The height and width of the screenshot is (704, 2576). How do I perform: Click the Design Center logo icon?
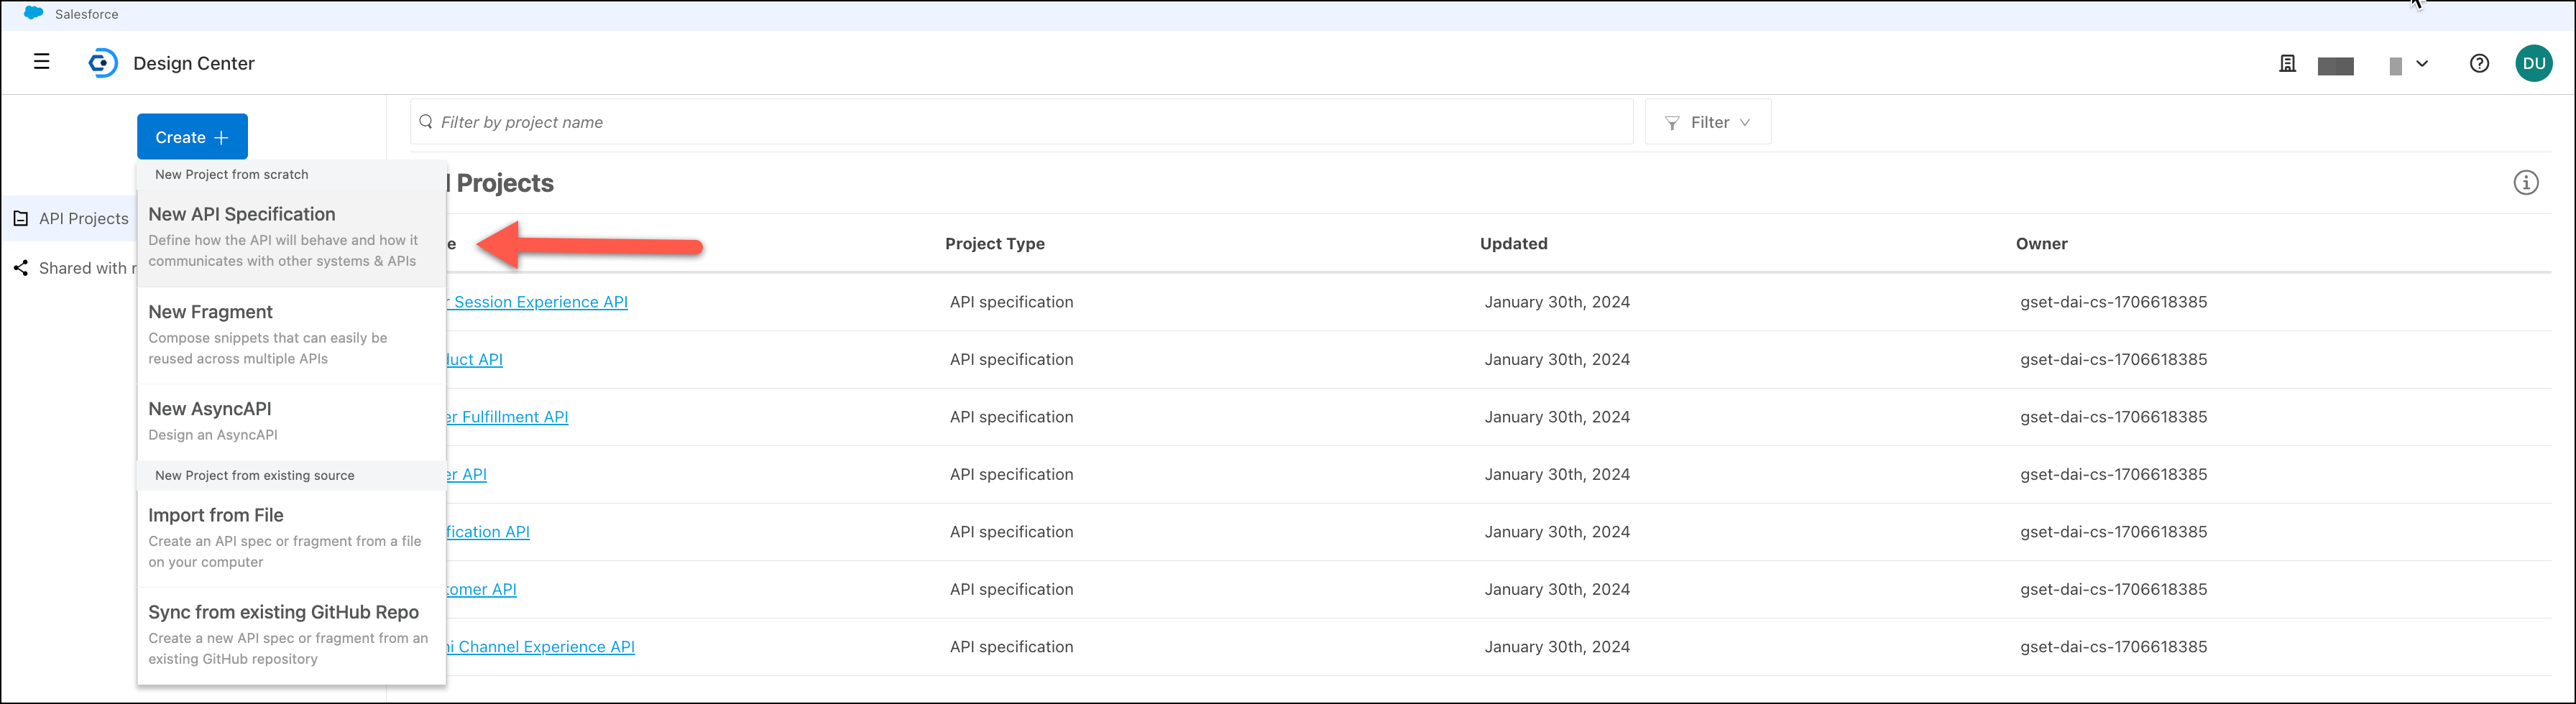click(102, 63)
